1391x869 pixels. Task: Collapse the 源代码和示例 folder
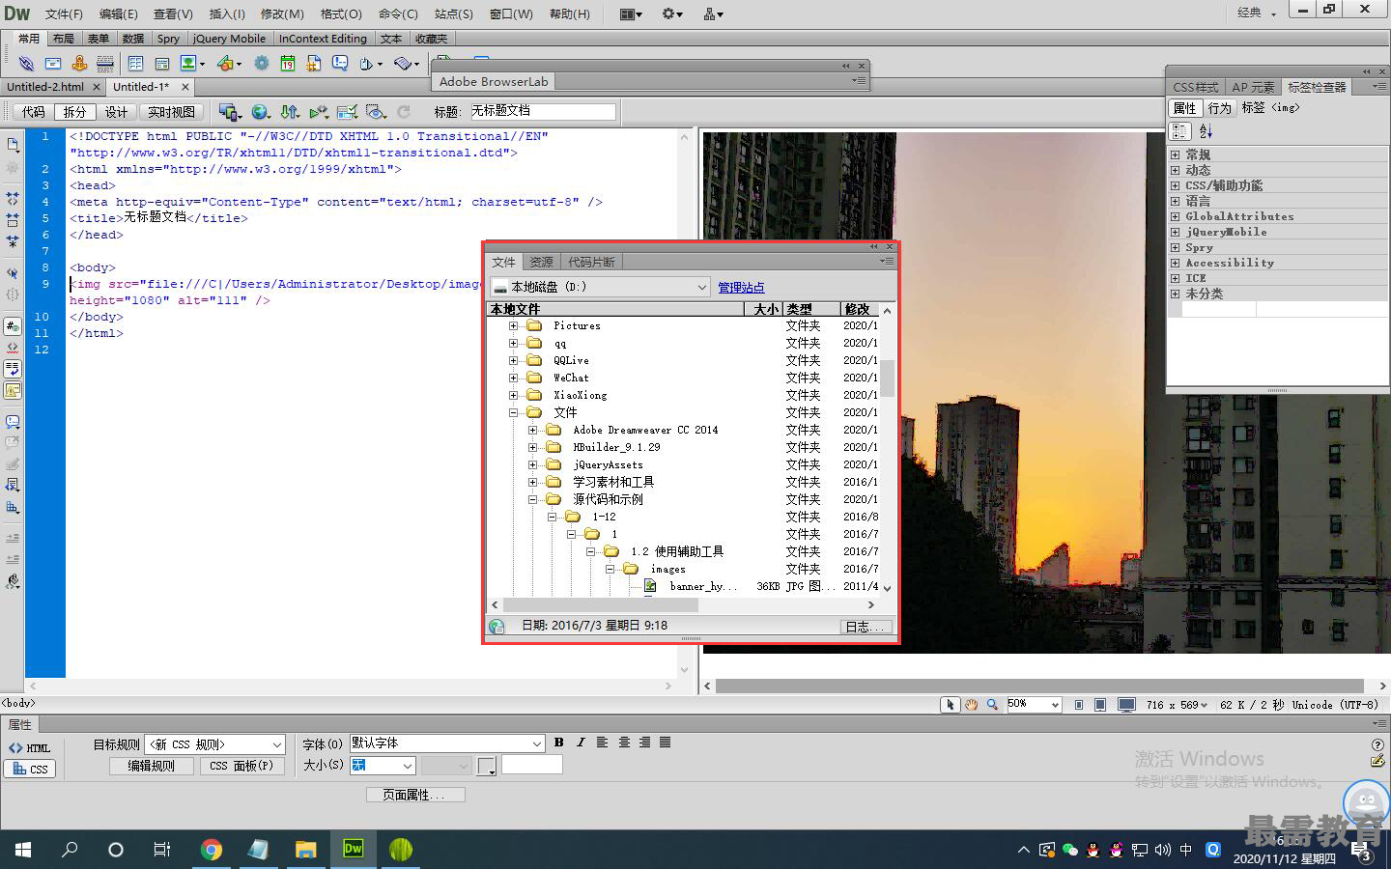[532, 500]
